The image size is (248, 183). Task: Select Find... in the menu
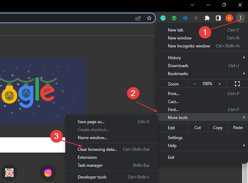[x=202, y=109]
